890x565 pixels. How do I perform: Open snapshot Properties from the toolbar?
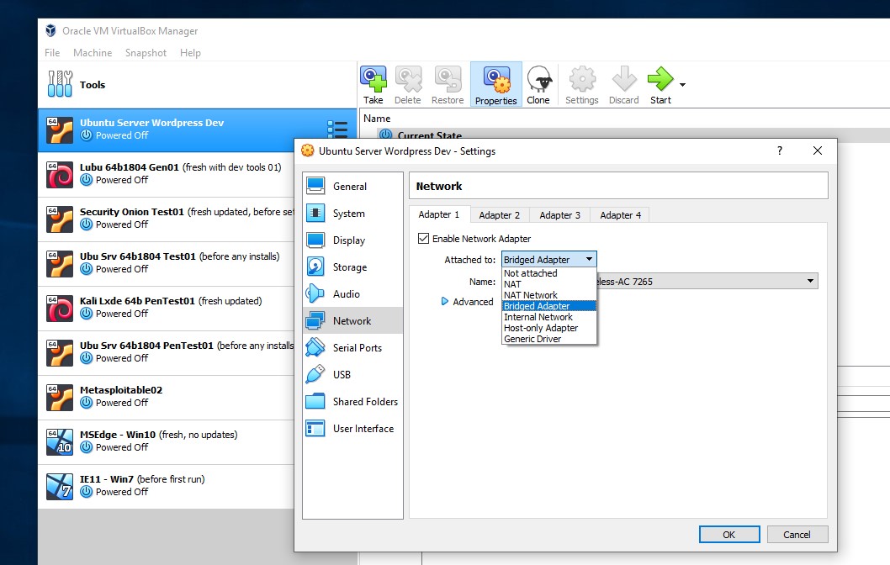496,85
